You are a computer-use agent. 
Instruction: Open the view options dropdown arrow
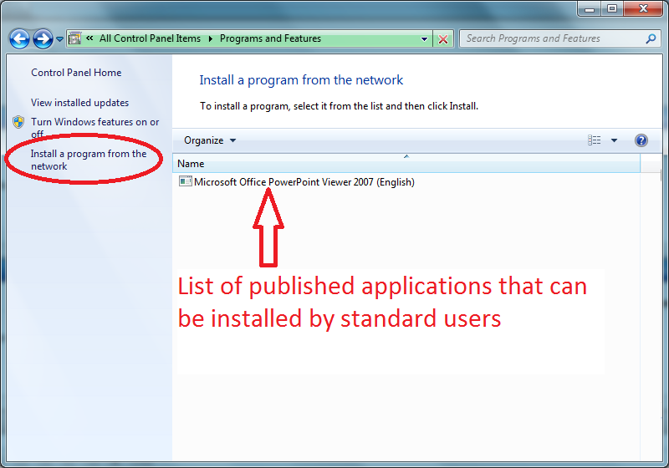click(x=614, y=140)
